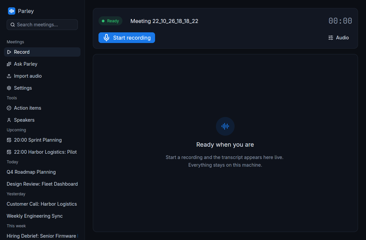Open the Audio options
The height and width of the screenshot is (240, 366).
point(338,38)
